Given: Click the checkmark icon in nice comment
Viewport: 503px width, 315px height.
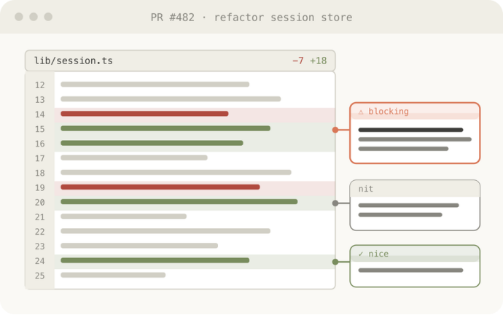Looking at the screenshot, I should [361, 254].
